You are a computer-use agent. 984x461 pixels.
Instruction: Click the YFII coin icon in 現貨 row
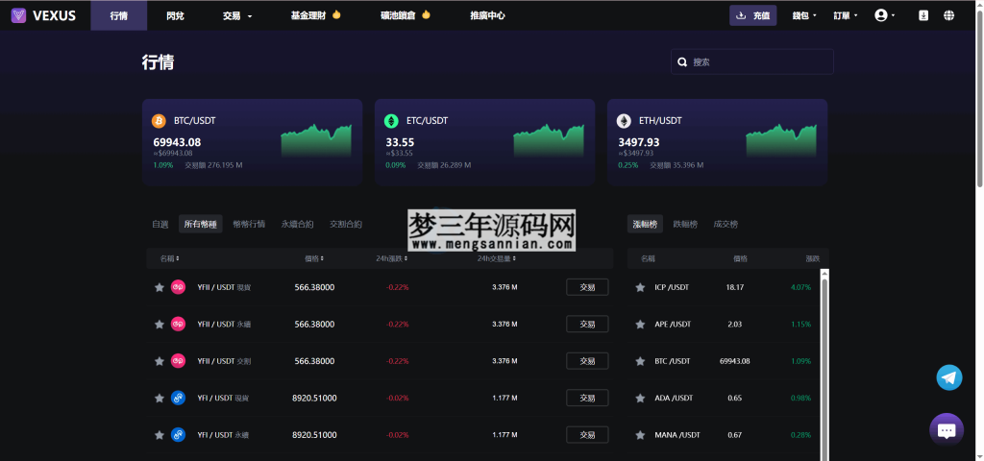[178, 287]
